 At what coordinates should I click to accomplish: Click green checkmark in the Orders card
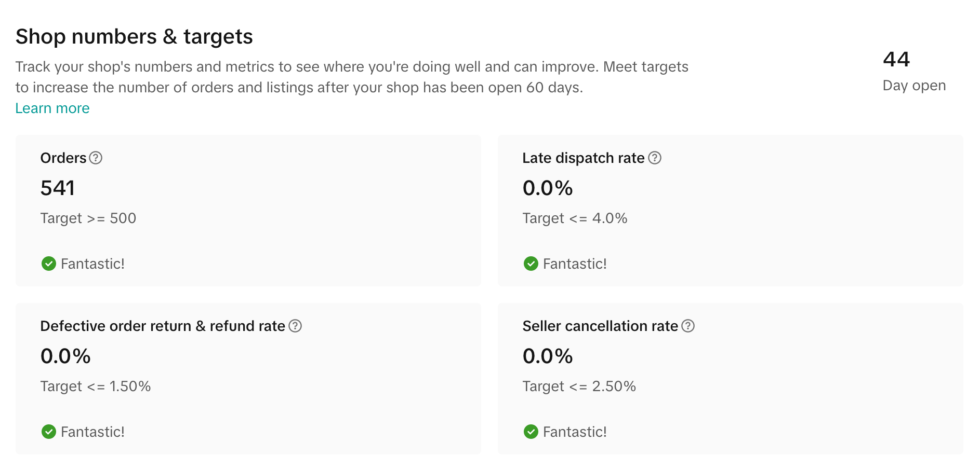(49, 264)
